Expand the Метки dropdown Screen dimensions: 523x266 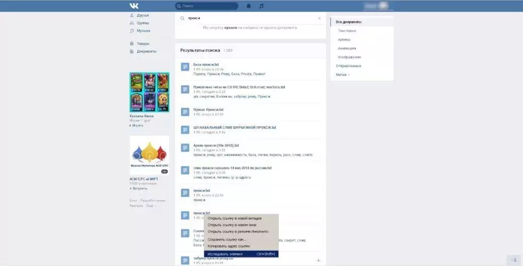tap(343, 75)
